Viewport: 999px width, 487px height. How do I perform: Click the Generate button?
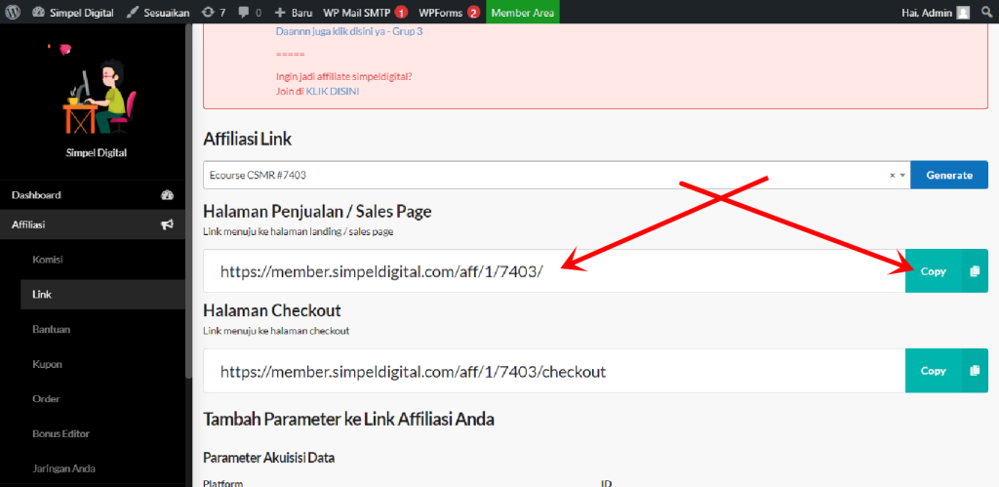pyautogui.click(x=949, y=175)
